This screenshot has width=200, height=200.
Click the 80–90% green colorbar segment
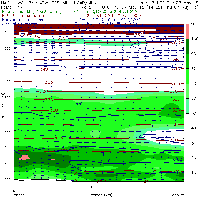pos(187,61)
